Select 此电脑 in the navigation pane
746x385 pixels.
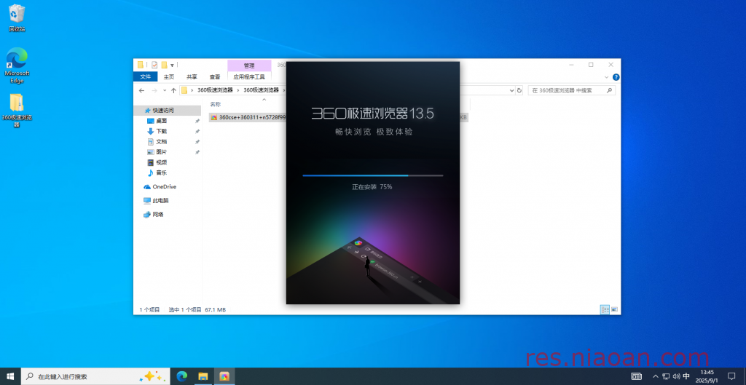tap(160, 201)
